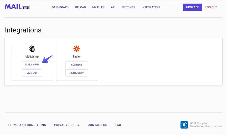Click the GDPR Compliant lock badge

(184, 125)
